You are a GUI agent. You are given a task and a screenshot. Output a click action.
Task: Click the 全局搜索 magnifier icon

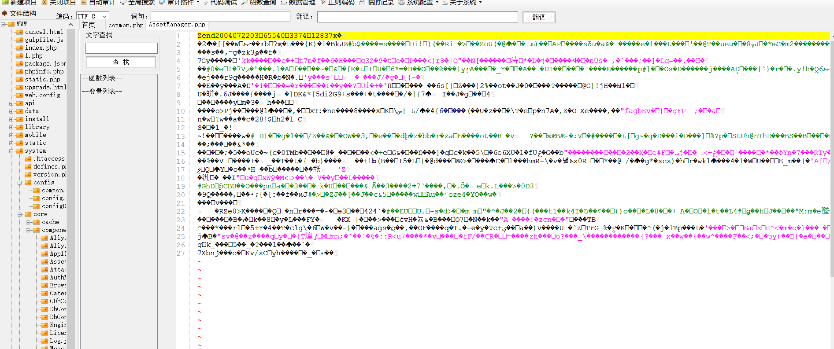[123, 2]
